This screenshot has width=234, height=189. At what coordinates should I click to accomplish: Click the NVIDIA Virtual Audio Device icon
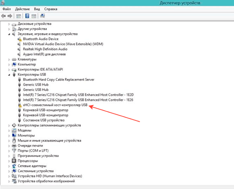click(20, 44)
